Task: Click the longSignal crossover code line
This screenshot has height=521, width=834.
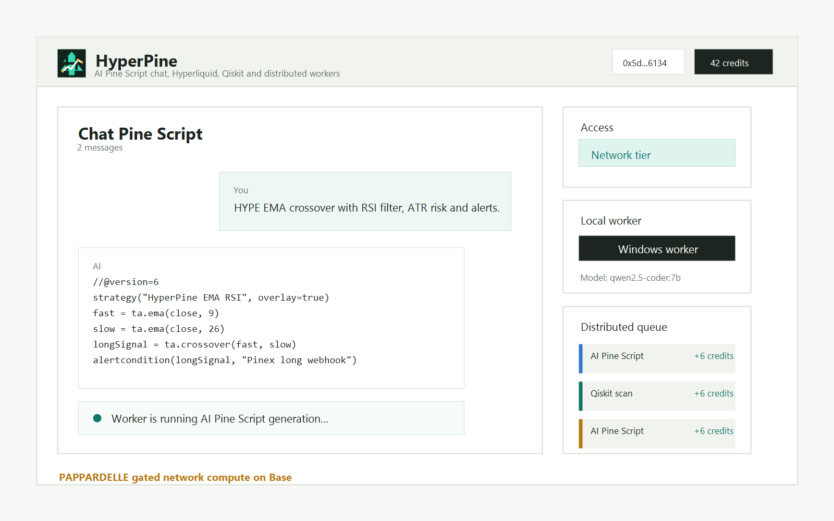Action: tap(194, 344)
